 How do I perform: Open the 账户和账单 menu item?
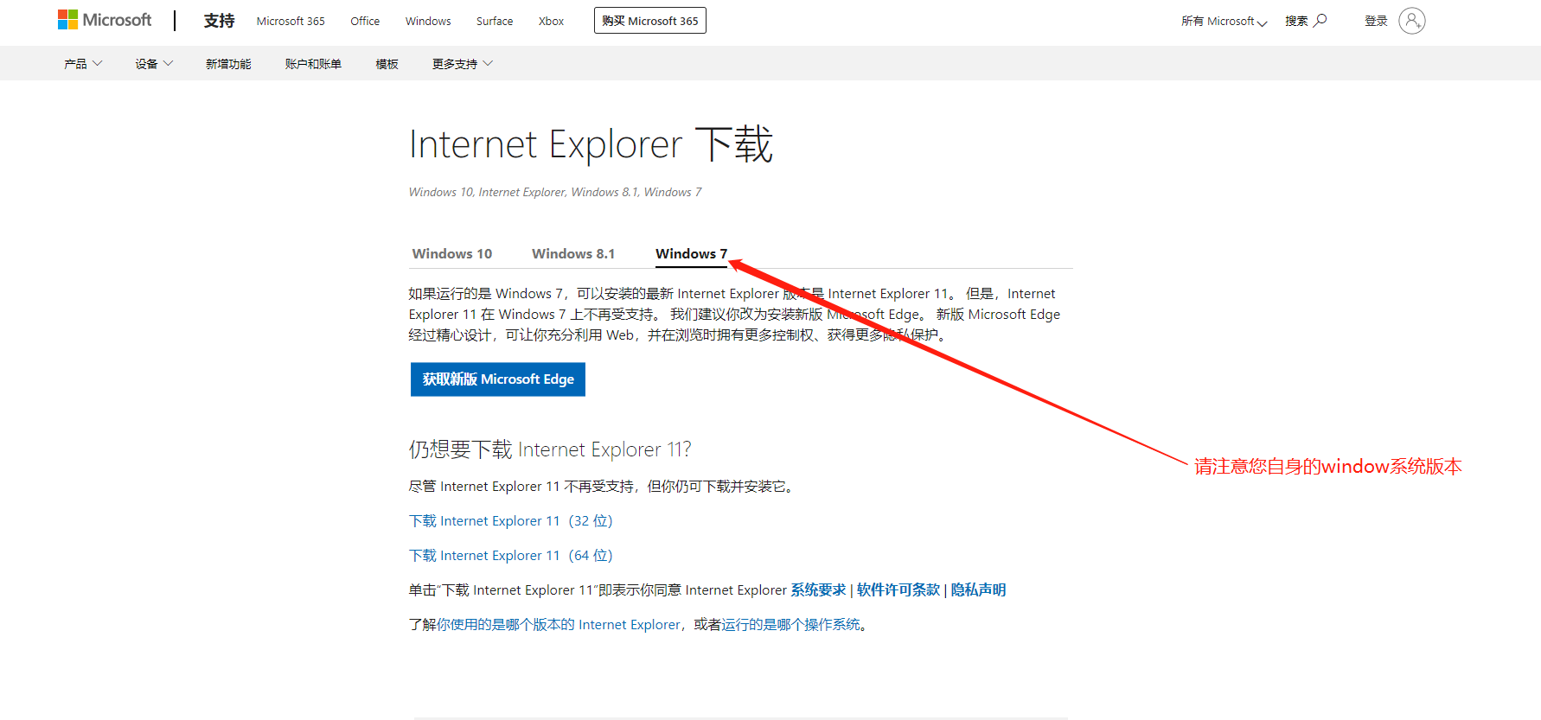coord(313,64)
